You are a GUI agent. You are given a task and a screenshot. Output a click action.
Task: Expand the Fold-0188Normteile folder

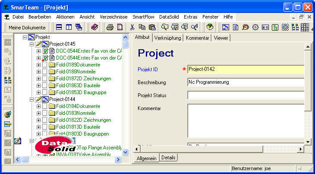click(38, 72)
